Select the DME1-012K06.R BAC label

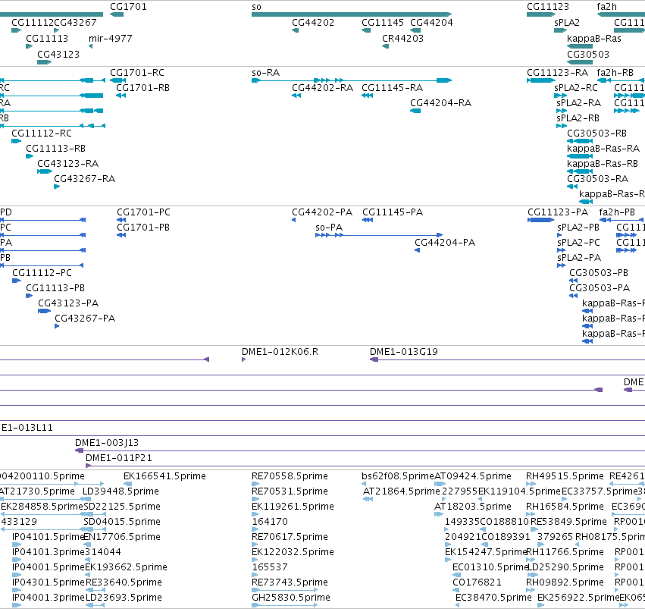coord(280,352)
